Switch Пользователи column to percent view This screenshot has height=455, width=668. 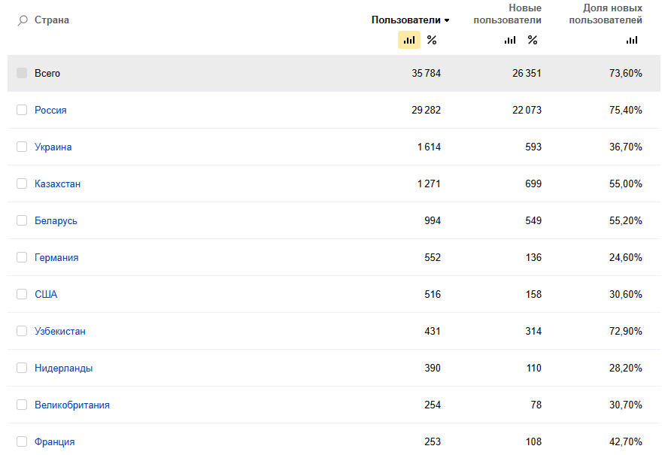click(432, 40)
